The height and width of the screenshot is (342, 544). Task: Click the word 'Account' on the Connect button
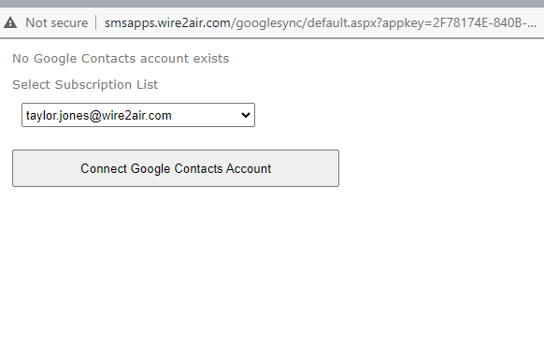[x=249, y=168]
